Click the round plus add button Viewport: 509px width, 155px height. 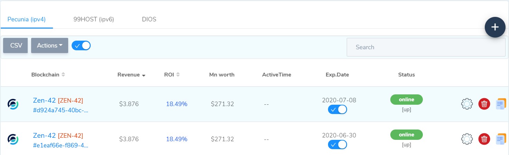pos(495,27)
